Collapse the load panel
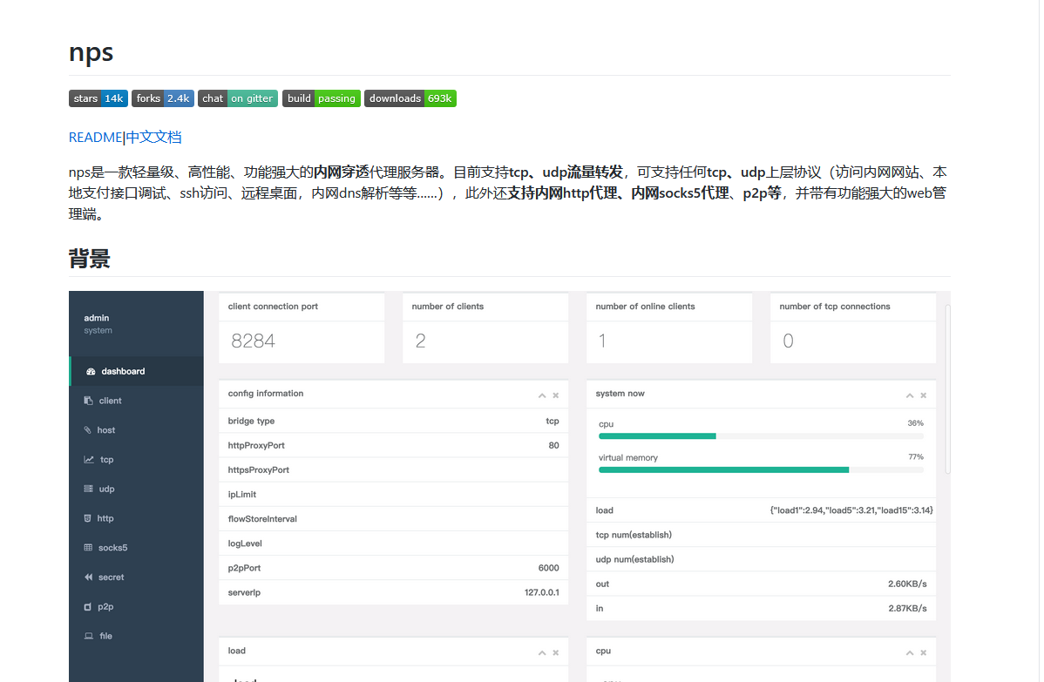 542,652
